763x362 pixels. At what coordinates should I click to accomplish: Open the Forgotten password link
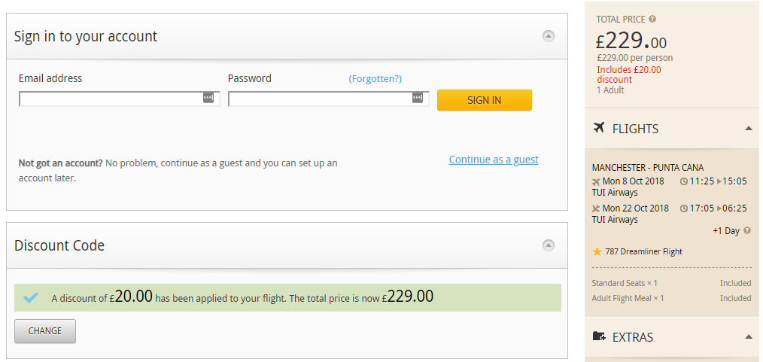click(x=375, y=79)
